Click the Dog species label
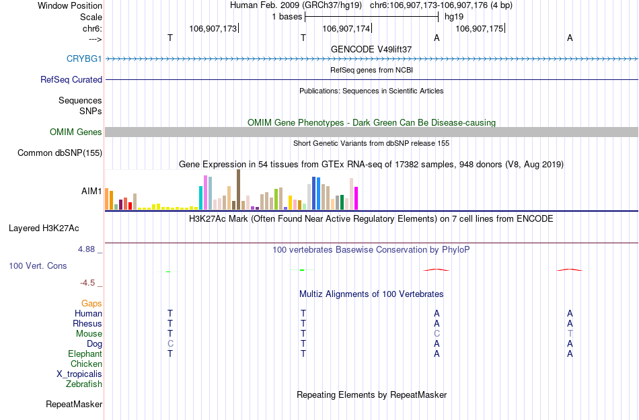 coord(94,344)
